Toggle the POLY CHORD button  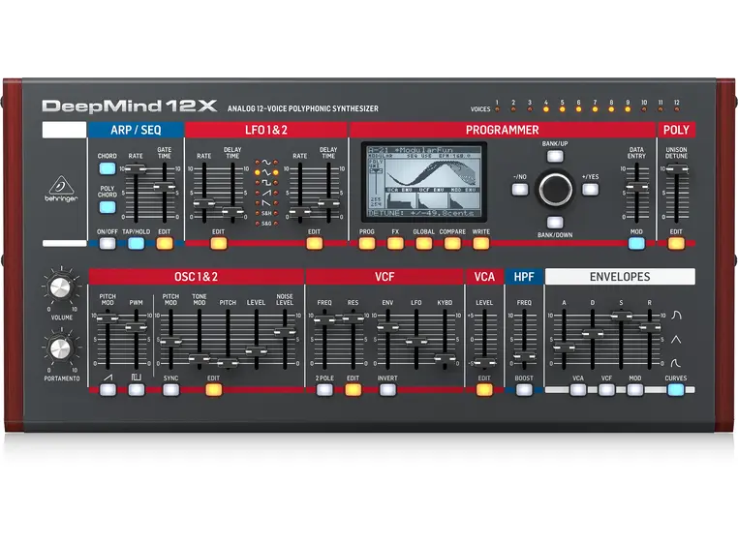pos(108,207)
